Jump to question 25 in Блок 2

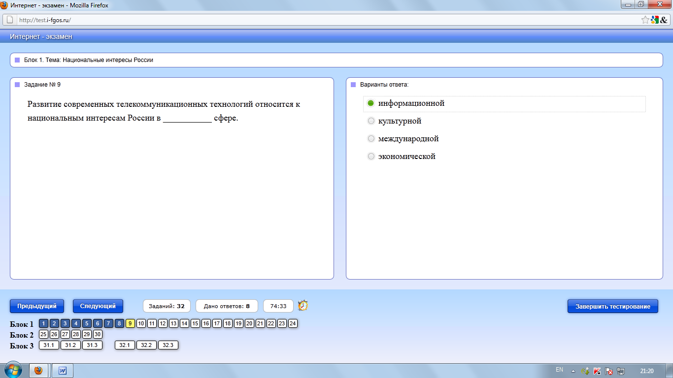click(43, 334)
